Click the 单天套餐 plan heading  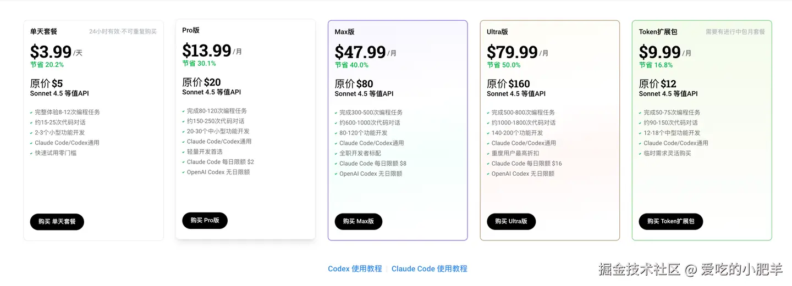tap(43, 32)
